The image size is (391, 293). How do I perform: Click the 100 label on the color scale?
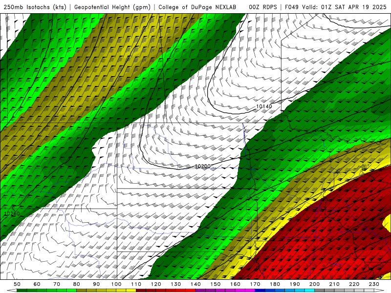pos(116,284)
